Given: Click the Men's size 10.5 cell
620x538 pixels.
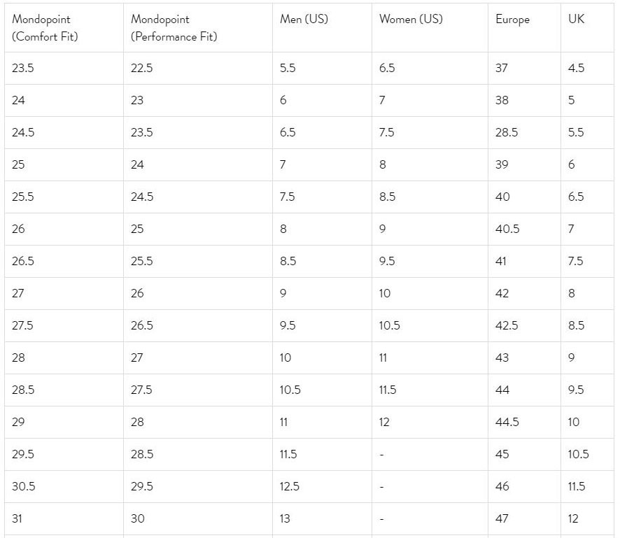Looking at the screenshot, I should click(322, 390).
